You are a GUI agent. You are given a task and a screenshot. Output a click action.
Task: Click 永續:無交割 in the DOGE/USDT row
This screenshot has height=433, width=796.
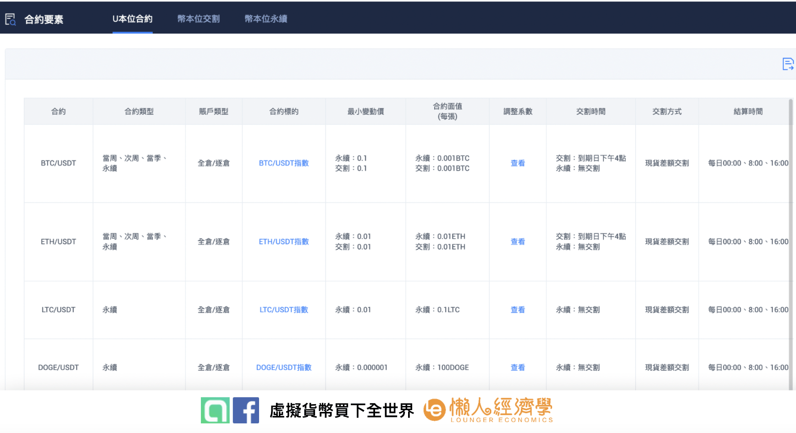[578, 368]
